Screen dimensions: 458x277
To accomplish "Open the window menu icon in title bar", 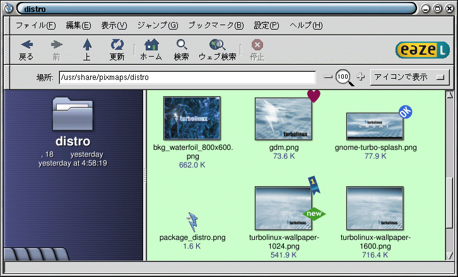I will [9, 9].
